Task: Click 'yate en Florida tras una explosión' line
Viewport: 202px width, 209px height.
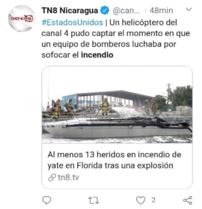Action: click(x=110, y=166)
